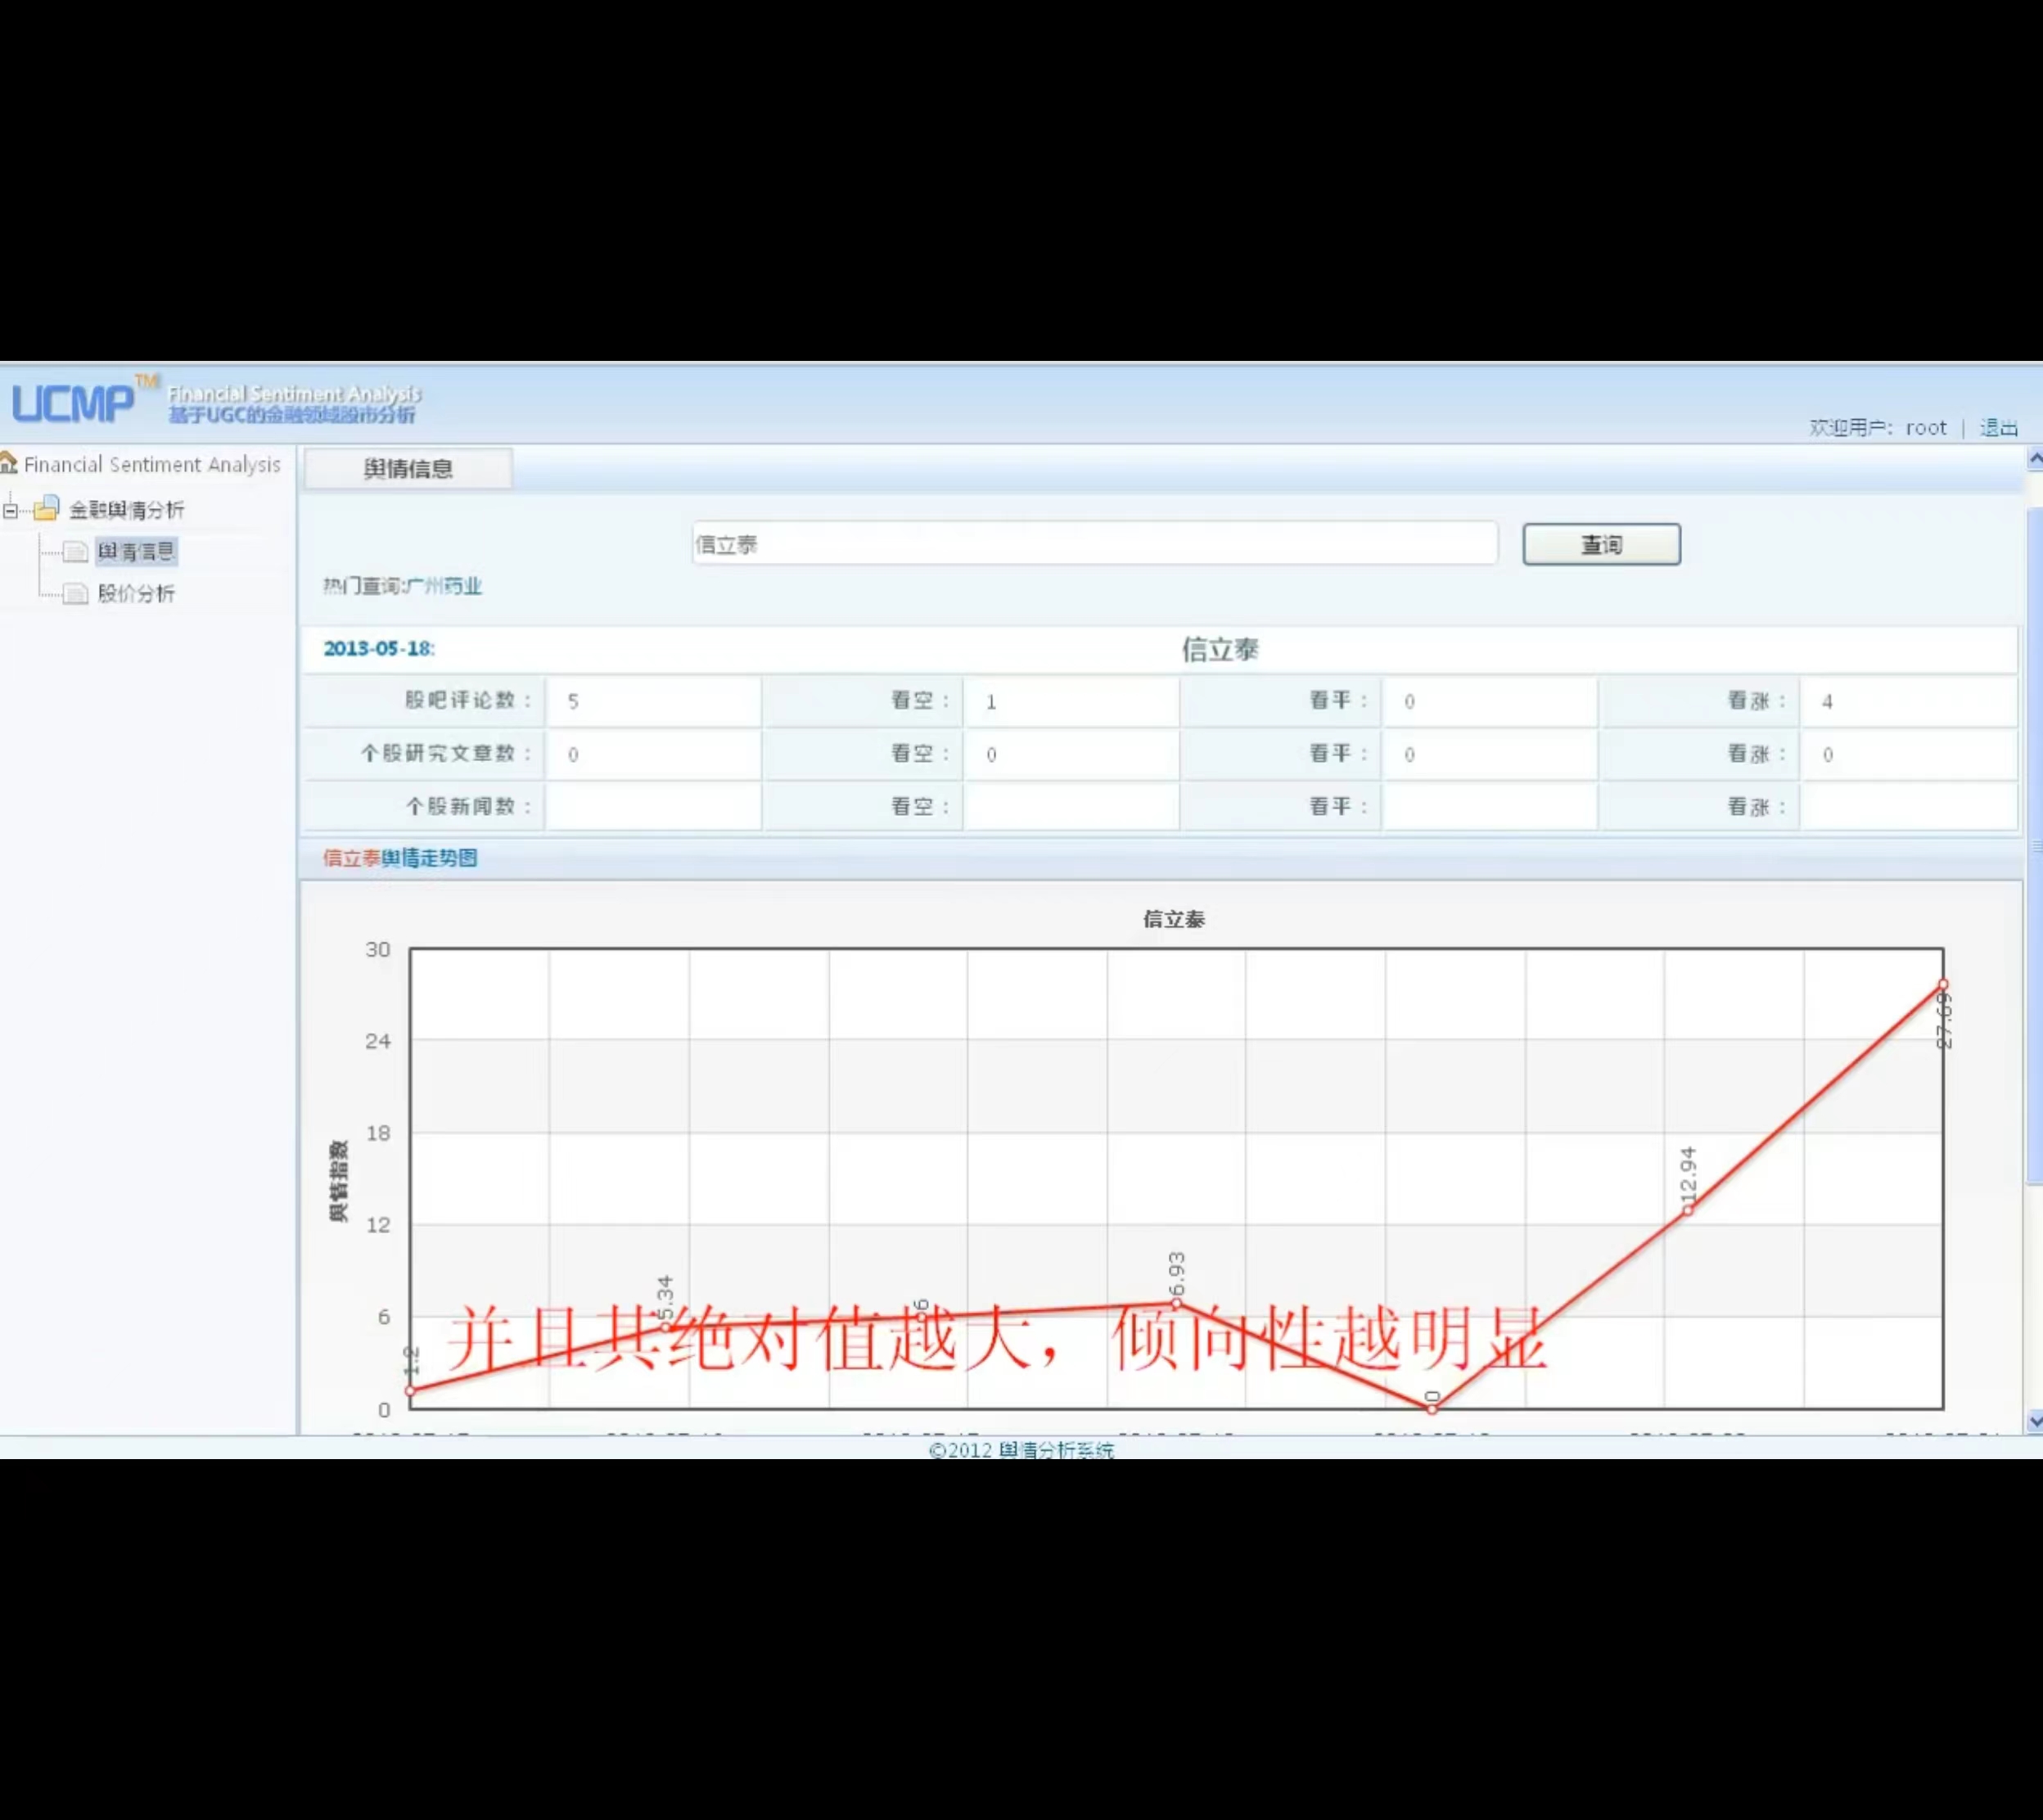Click the vertical scrollbar thumb

(x=2034, y=845)
